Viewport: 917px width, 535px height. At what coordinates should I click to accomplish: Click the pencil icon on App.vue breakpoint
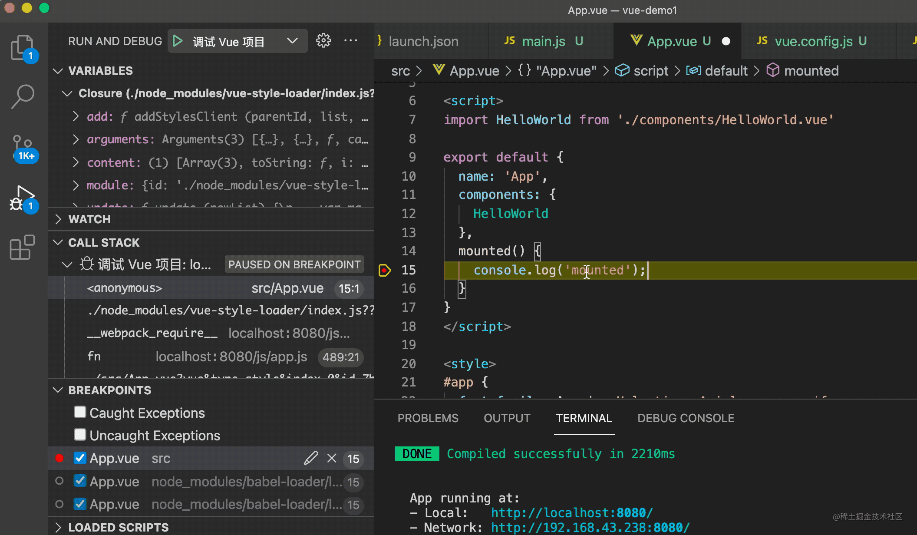(x=310, y=458)
